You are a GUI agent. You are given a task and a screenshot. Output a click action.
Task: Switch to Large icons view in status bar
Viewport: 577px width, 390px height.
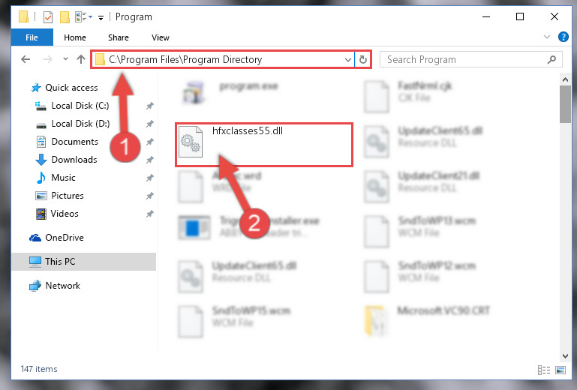[560, 370]
